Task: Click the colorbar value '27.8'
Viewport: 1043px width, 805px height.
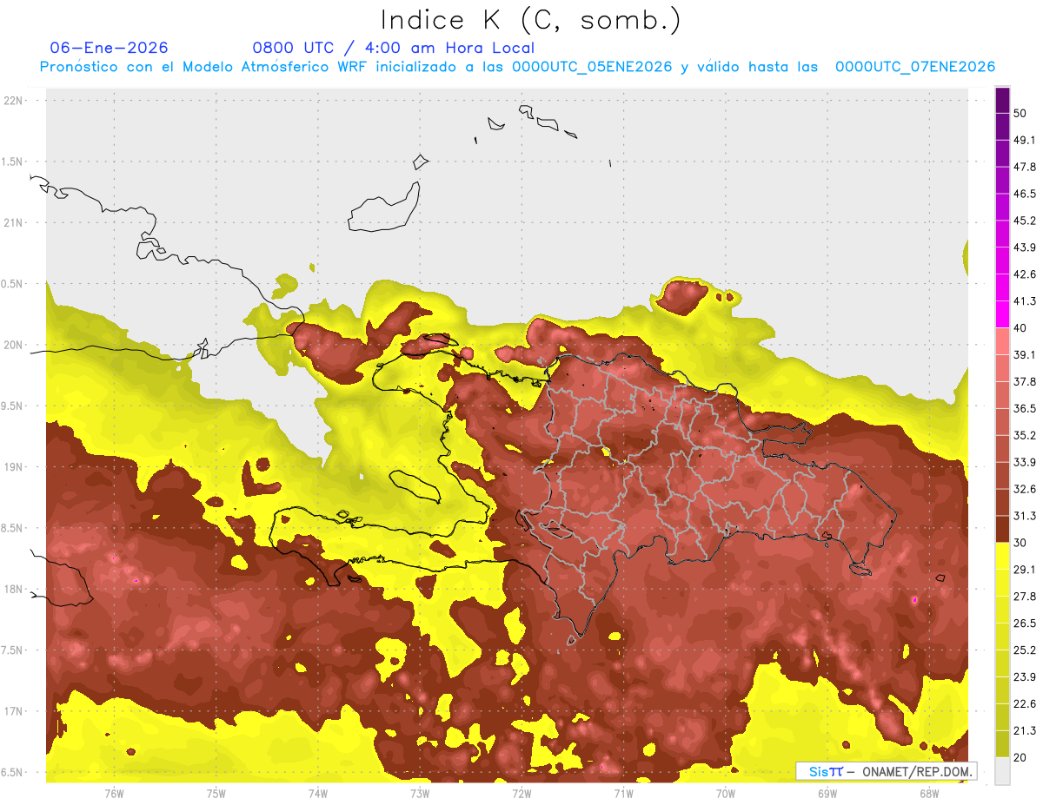Action: coord(1025,597)
